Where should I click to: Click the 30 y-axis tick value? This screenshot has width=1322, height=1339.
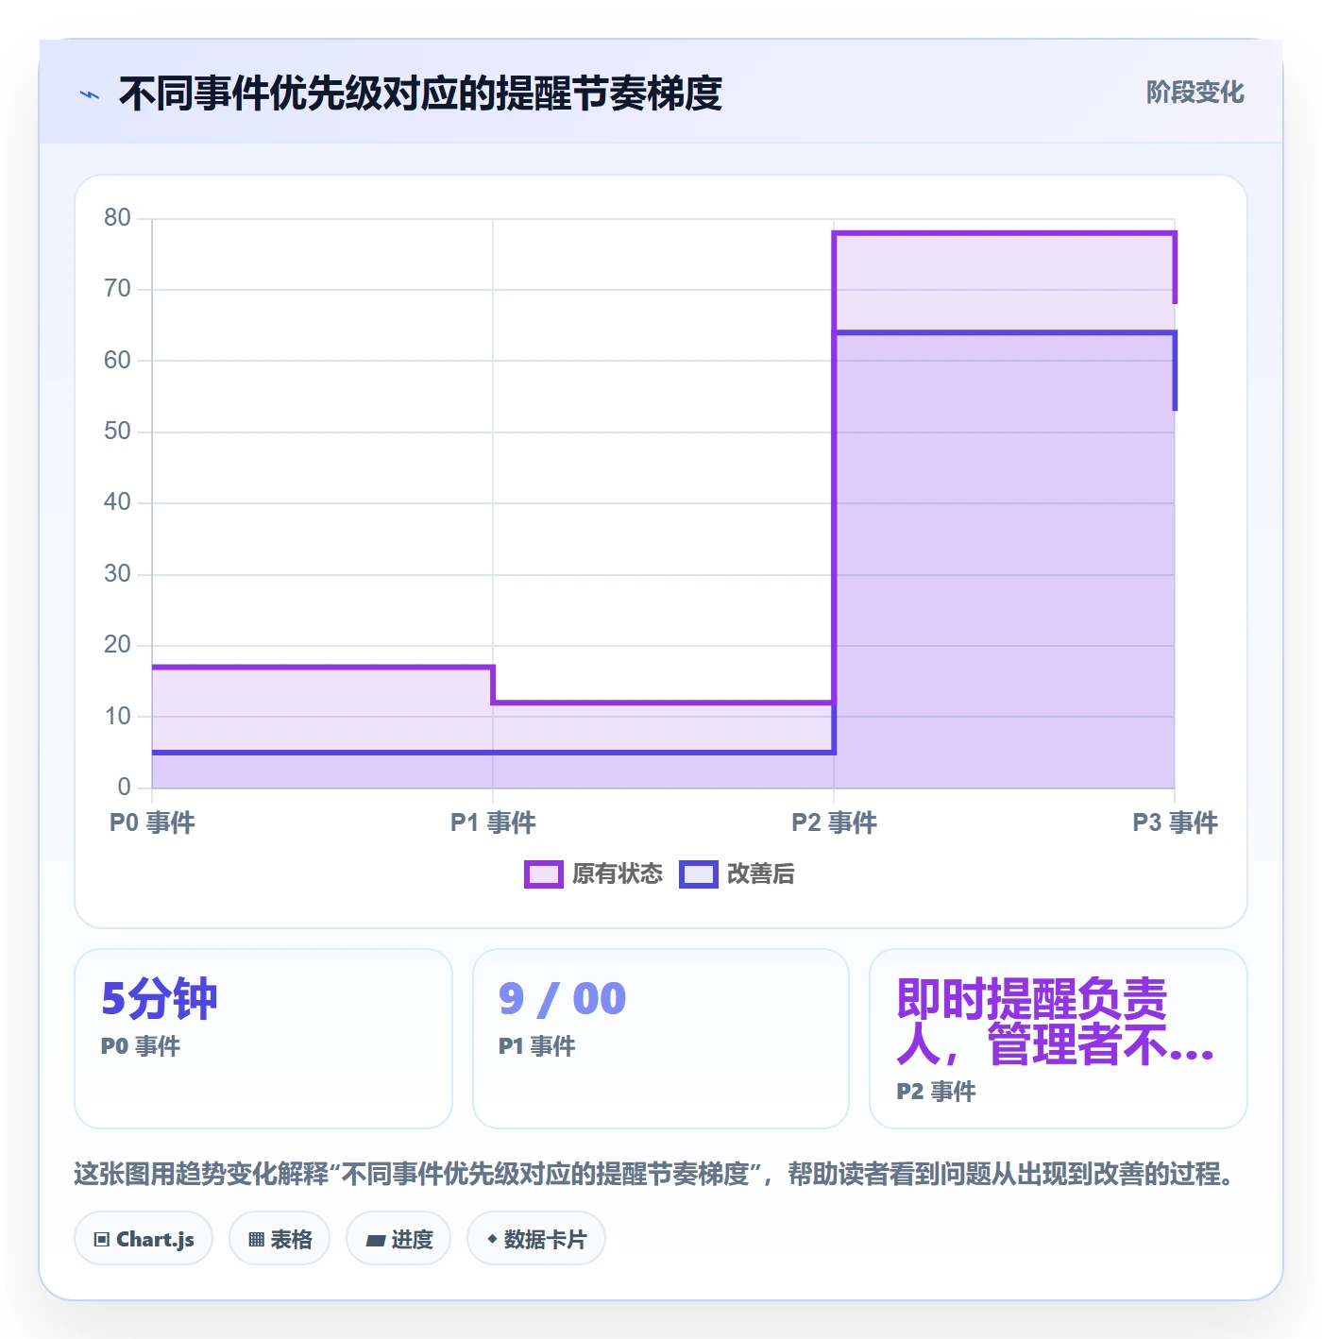tap(118, 574)
